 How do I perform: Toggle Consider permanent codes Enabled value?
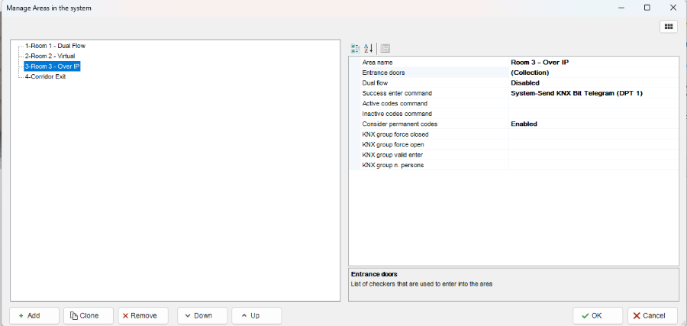coord(592,124)
